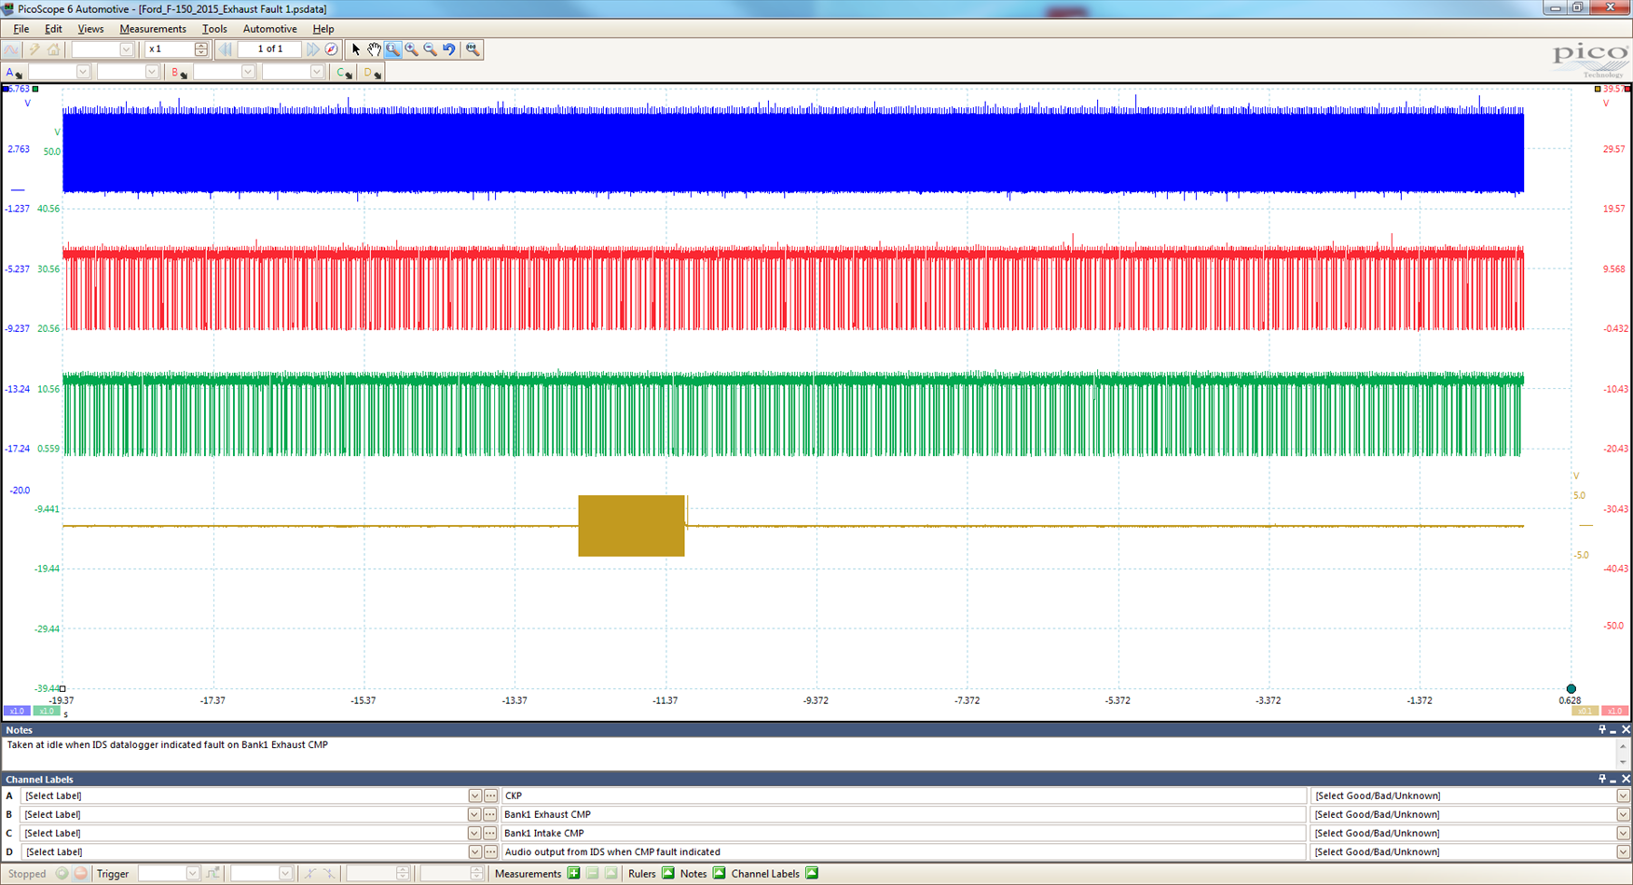Click the zoom-in magnifier tool

pyautogui.click(x=411, y=49)
